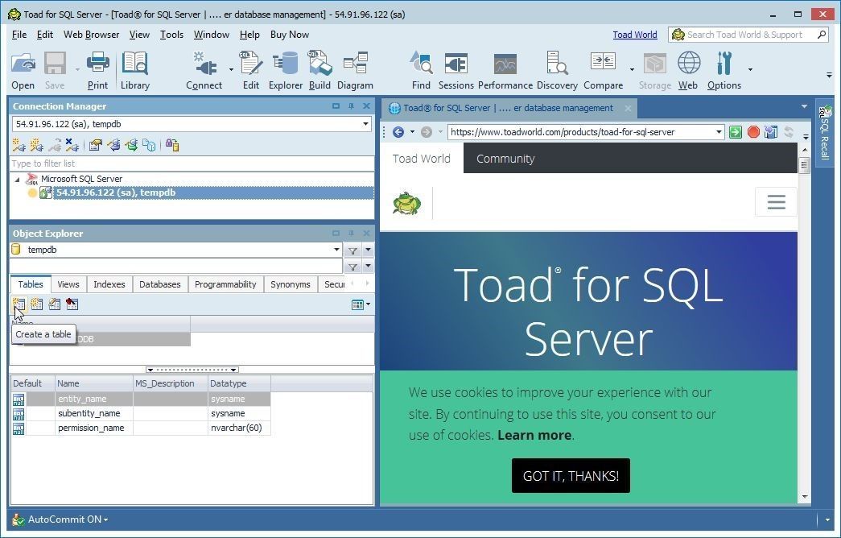
Task: Click the Type to filter list field
Action: pos(192,163)
